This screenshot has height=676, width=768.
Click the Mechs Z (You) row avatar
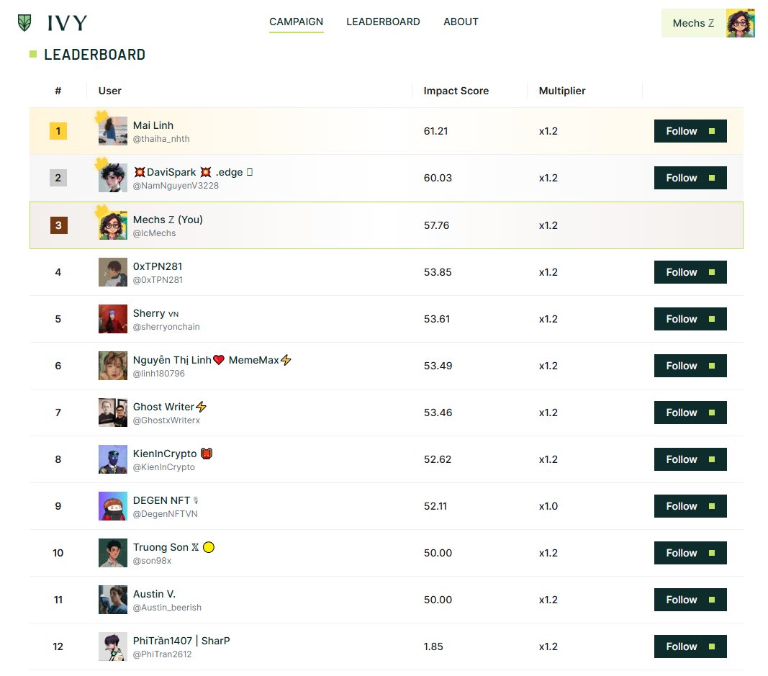pos(113,225)
